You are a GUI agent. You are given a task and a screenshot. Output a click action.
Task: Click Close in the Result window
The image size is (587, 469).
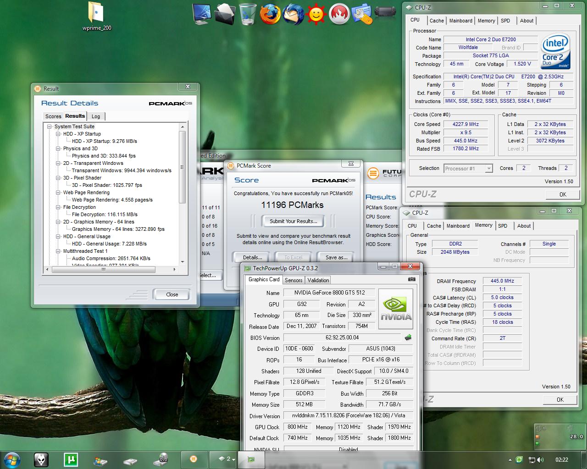[172, 294]
